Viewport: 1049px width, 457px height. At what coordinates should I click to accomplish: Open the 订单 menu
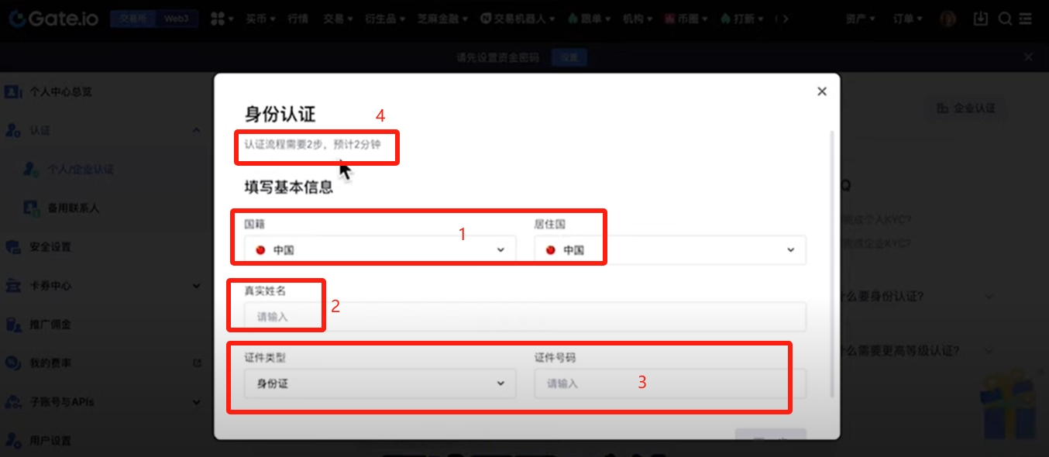(908, 19)
